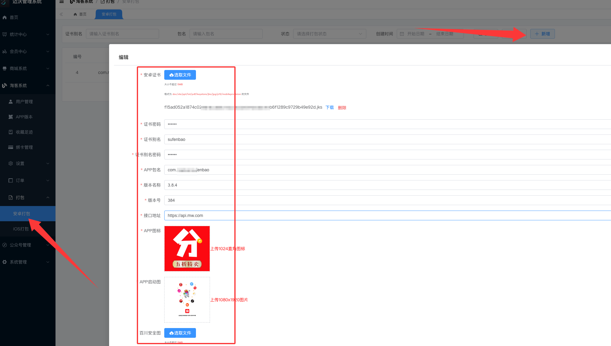The image size is (611, 346).
Task: Open the 打包状态 dropdown
Action: click(329, 34)
